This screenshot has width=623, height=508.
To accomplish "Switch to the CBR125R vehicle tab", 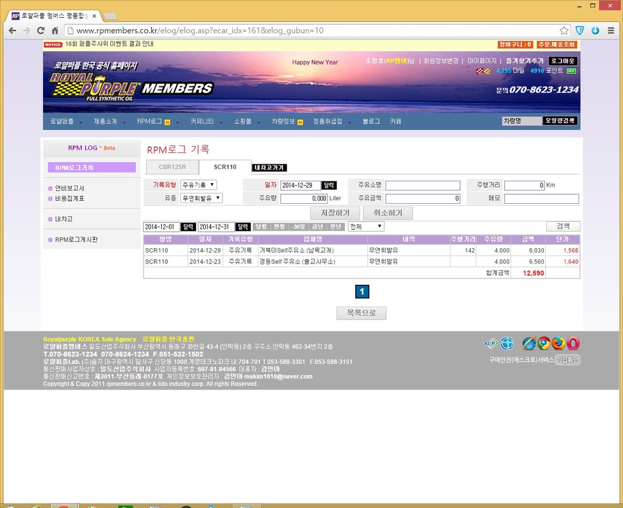I will [172, 167].
